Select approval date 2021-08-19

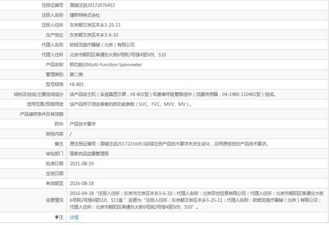82,164
